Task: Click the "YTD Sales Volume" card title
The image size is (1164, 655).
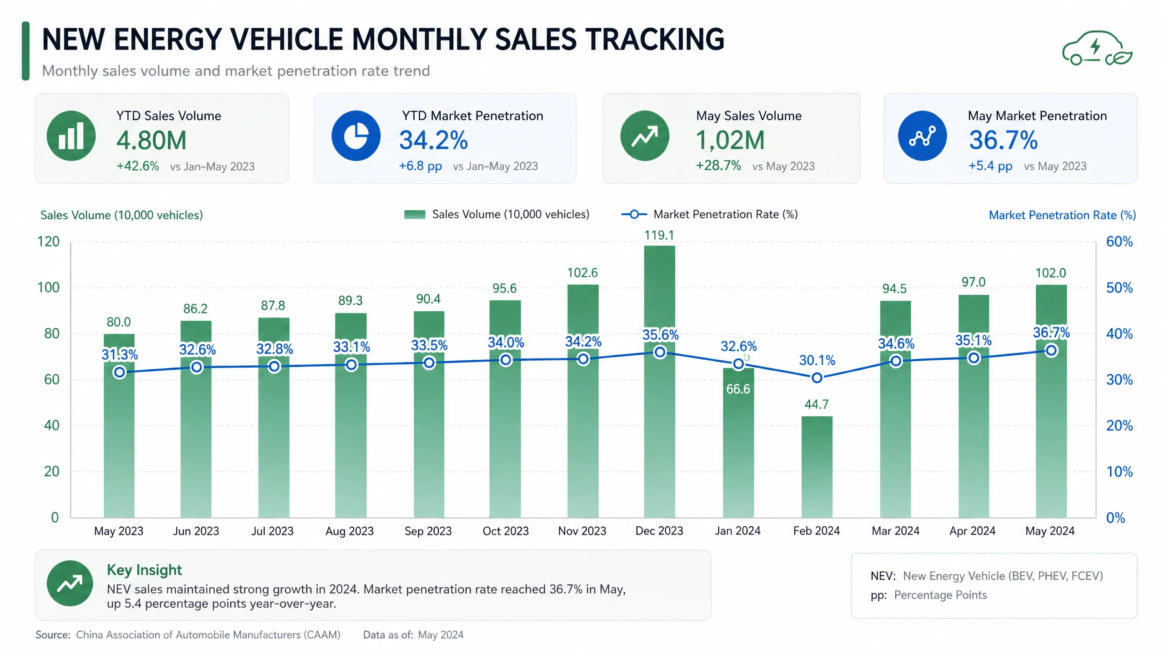Action: point(169,116)
